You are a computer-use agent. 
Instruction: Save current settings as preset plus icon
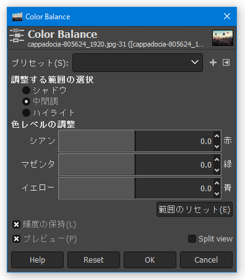(x=213, y=63)
